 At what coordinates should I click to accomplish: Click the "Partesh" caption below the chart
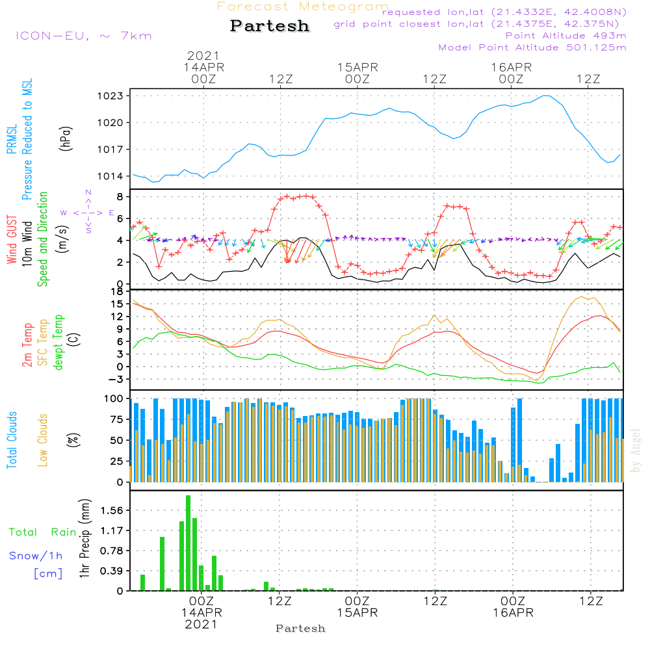300,629
